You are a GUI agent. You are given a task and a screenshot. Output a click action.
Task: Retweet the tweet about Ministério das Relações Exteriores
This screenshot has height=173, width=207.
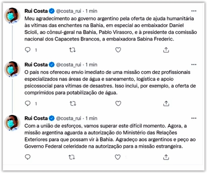[x=73, y=157]
